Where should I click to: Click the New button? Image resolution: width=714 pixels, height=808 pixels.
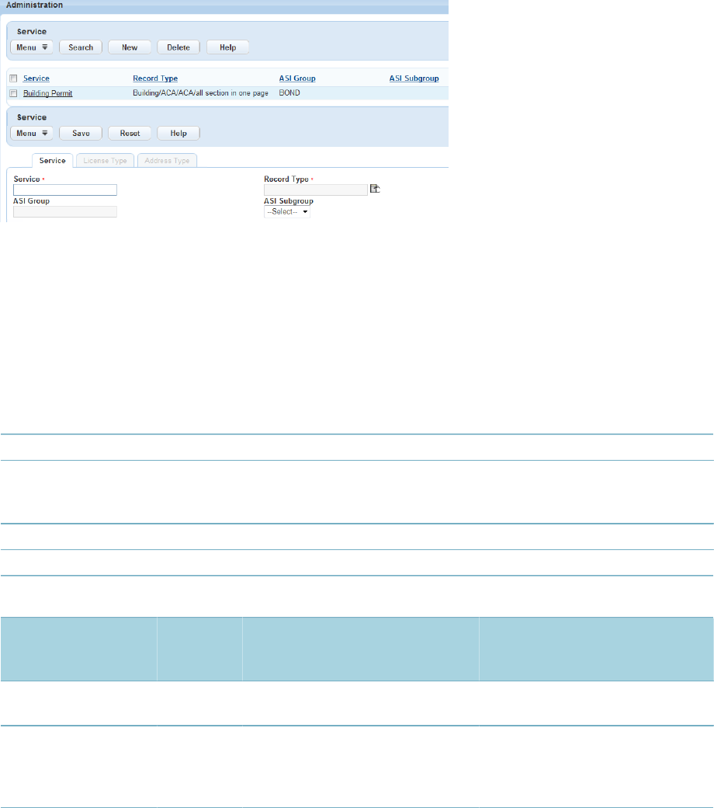[130, 47]
